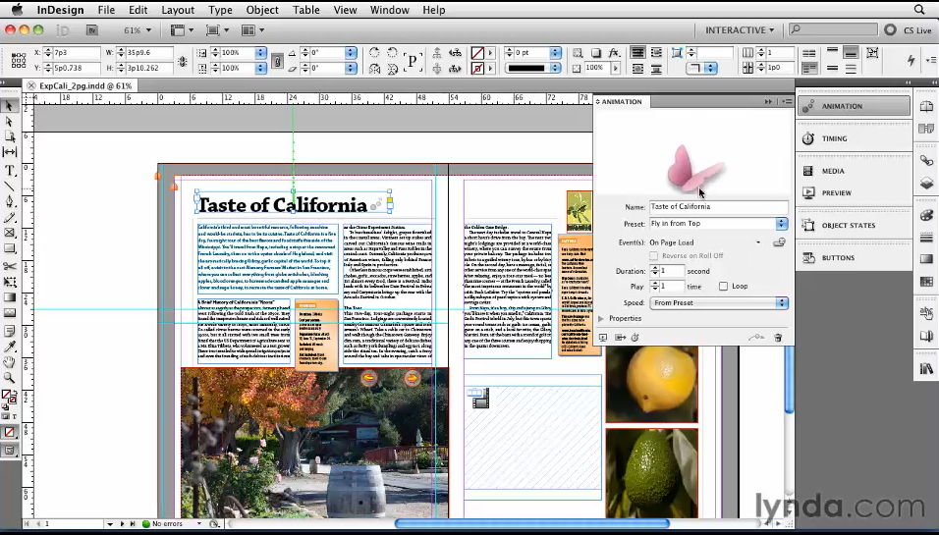Click the animation Name input field
Viewport: 939px width, 535px height.
[x=719, y=206]
